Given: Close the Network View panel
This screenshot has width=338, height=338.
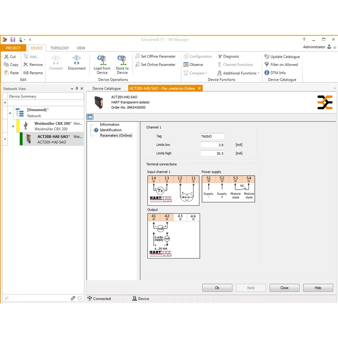Looking at the screenshot, I should 82,88.
